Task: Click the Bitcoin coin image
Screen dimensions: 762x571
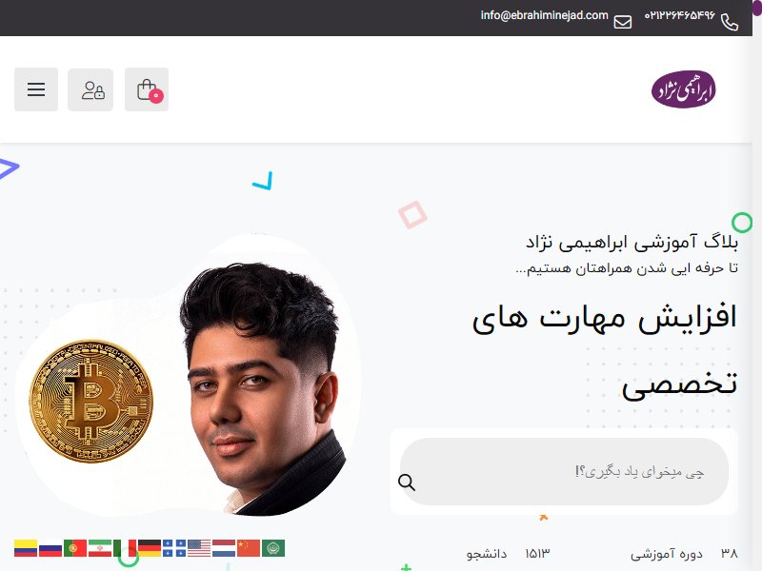Action: (90, 401)
